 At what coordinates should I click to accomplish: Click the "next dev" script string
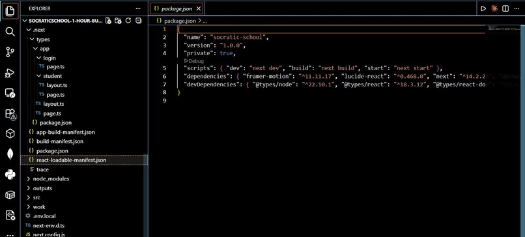[x=266, y=68]
